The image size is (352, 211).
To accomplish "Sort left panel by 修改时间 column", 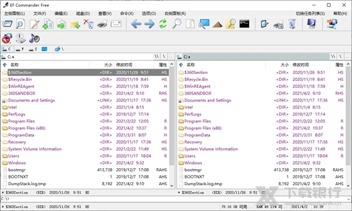I will coord(134,65).
